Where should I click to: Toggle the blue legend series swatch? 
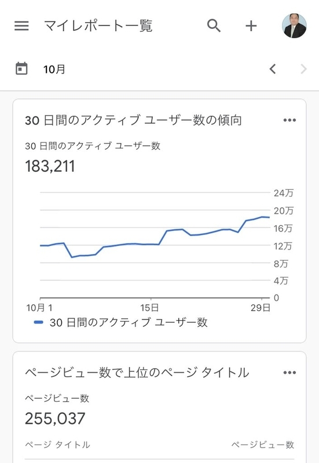coord(39,322)
